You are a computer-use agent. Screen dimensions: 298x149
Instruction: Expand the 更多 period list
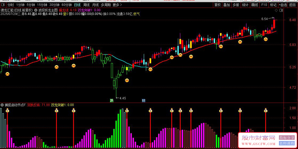point(117,5)
